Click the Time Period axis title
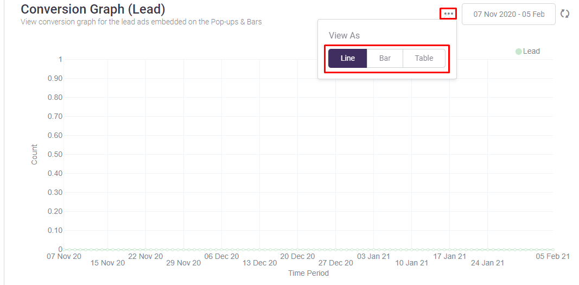 click(x=308, y=273)
